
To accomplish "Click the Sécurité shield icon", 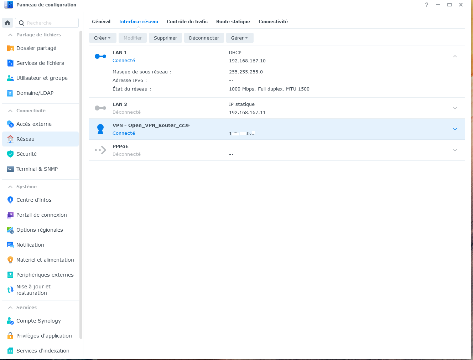I will point(10,154).
